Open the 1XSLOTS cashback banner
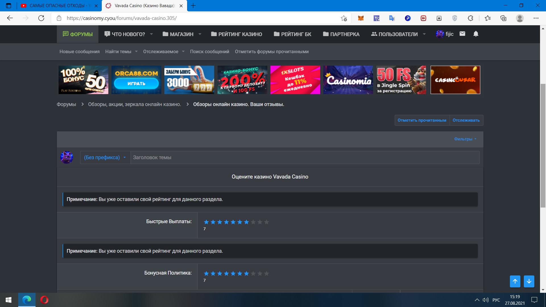Screen dimensions: 546x307 coord(295,80)
